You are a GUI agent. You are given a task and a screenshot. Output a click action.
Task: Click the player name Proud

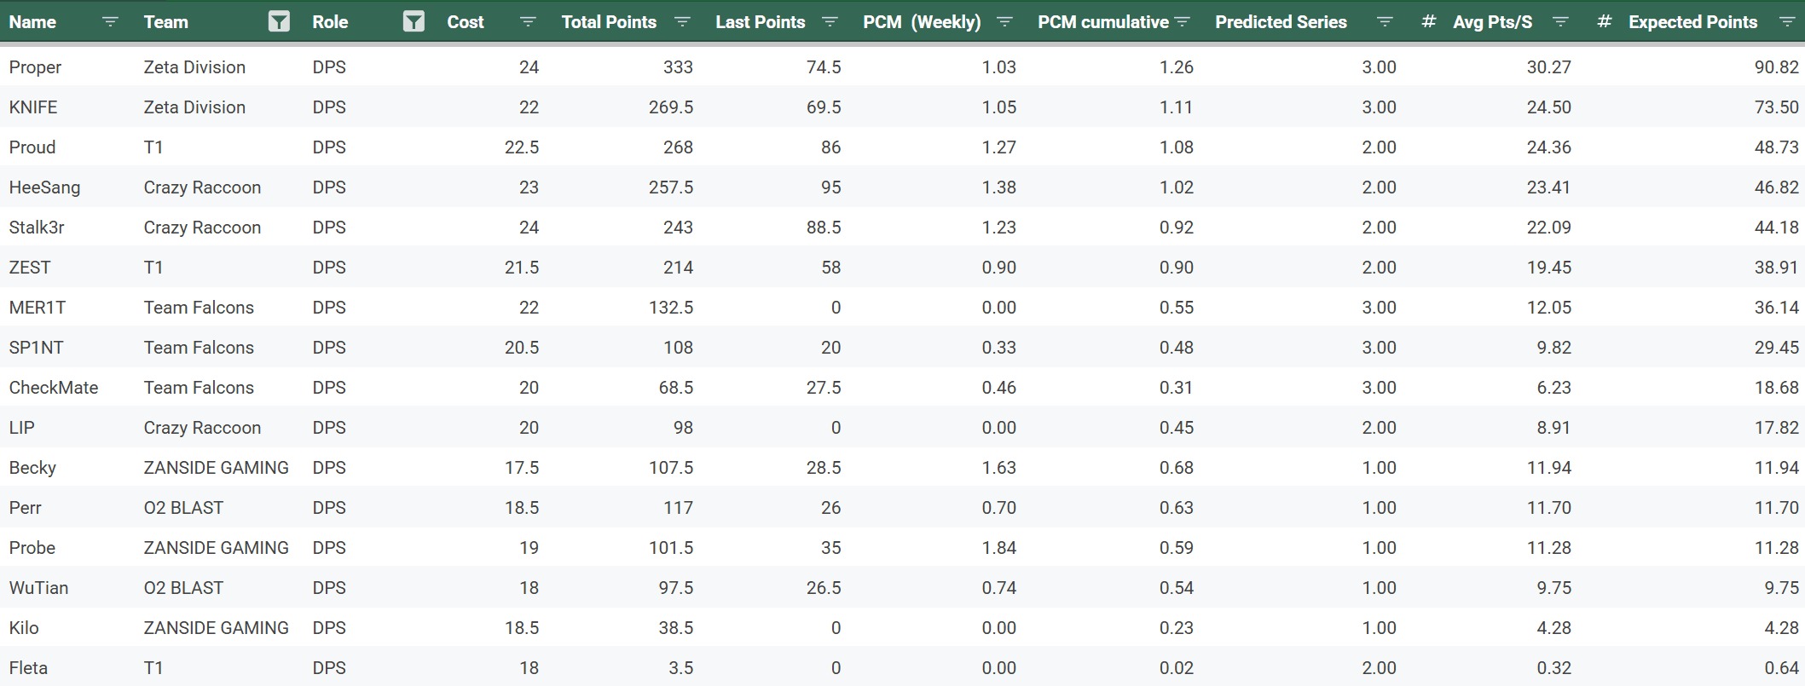pyautogui.click(x=32, y=147)
